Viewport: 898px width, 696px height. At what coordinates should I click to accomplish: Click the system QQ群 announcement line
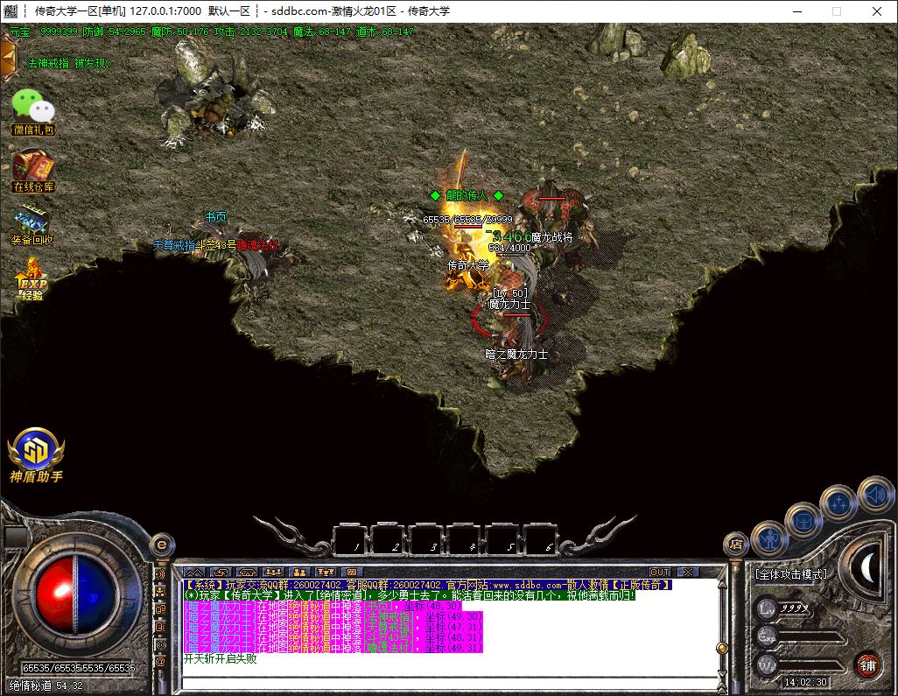point(427,585)
